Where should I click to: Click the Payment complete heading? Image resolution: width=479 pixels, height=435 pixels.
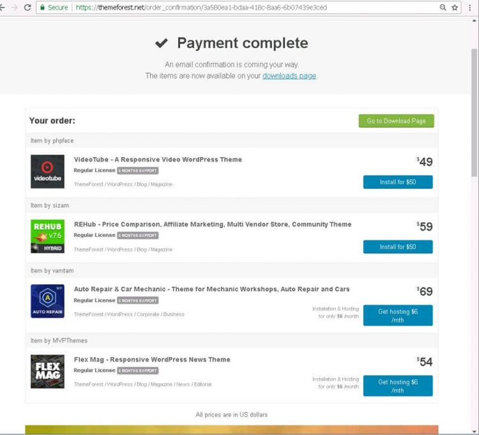[243, 43]
